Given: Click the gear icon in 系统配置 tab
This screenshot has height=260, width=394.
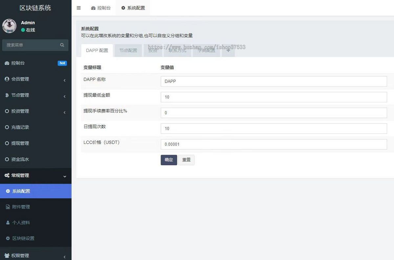Looking at the screenshot, I should (x=123, y=8).
